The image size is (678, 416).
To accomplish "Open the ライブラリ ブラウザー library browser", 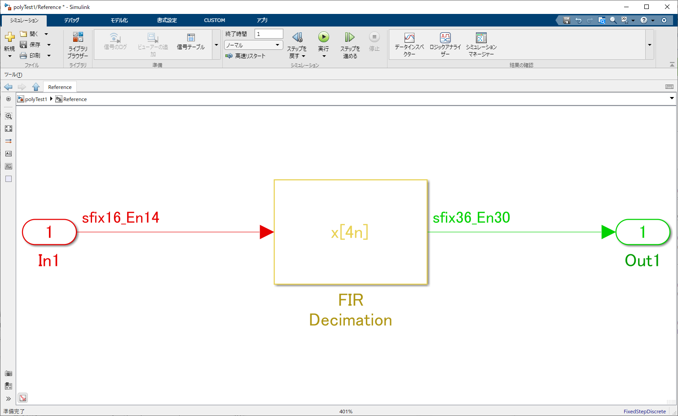I will tap(78, 45).
